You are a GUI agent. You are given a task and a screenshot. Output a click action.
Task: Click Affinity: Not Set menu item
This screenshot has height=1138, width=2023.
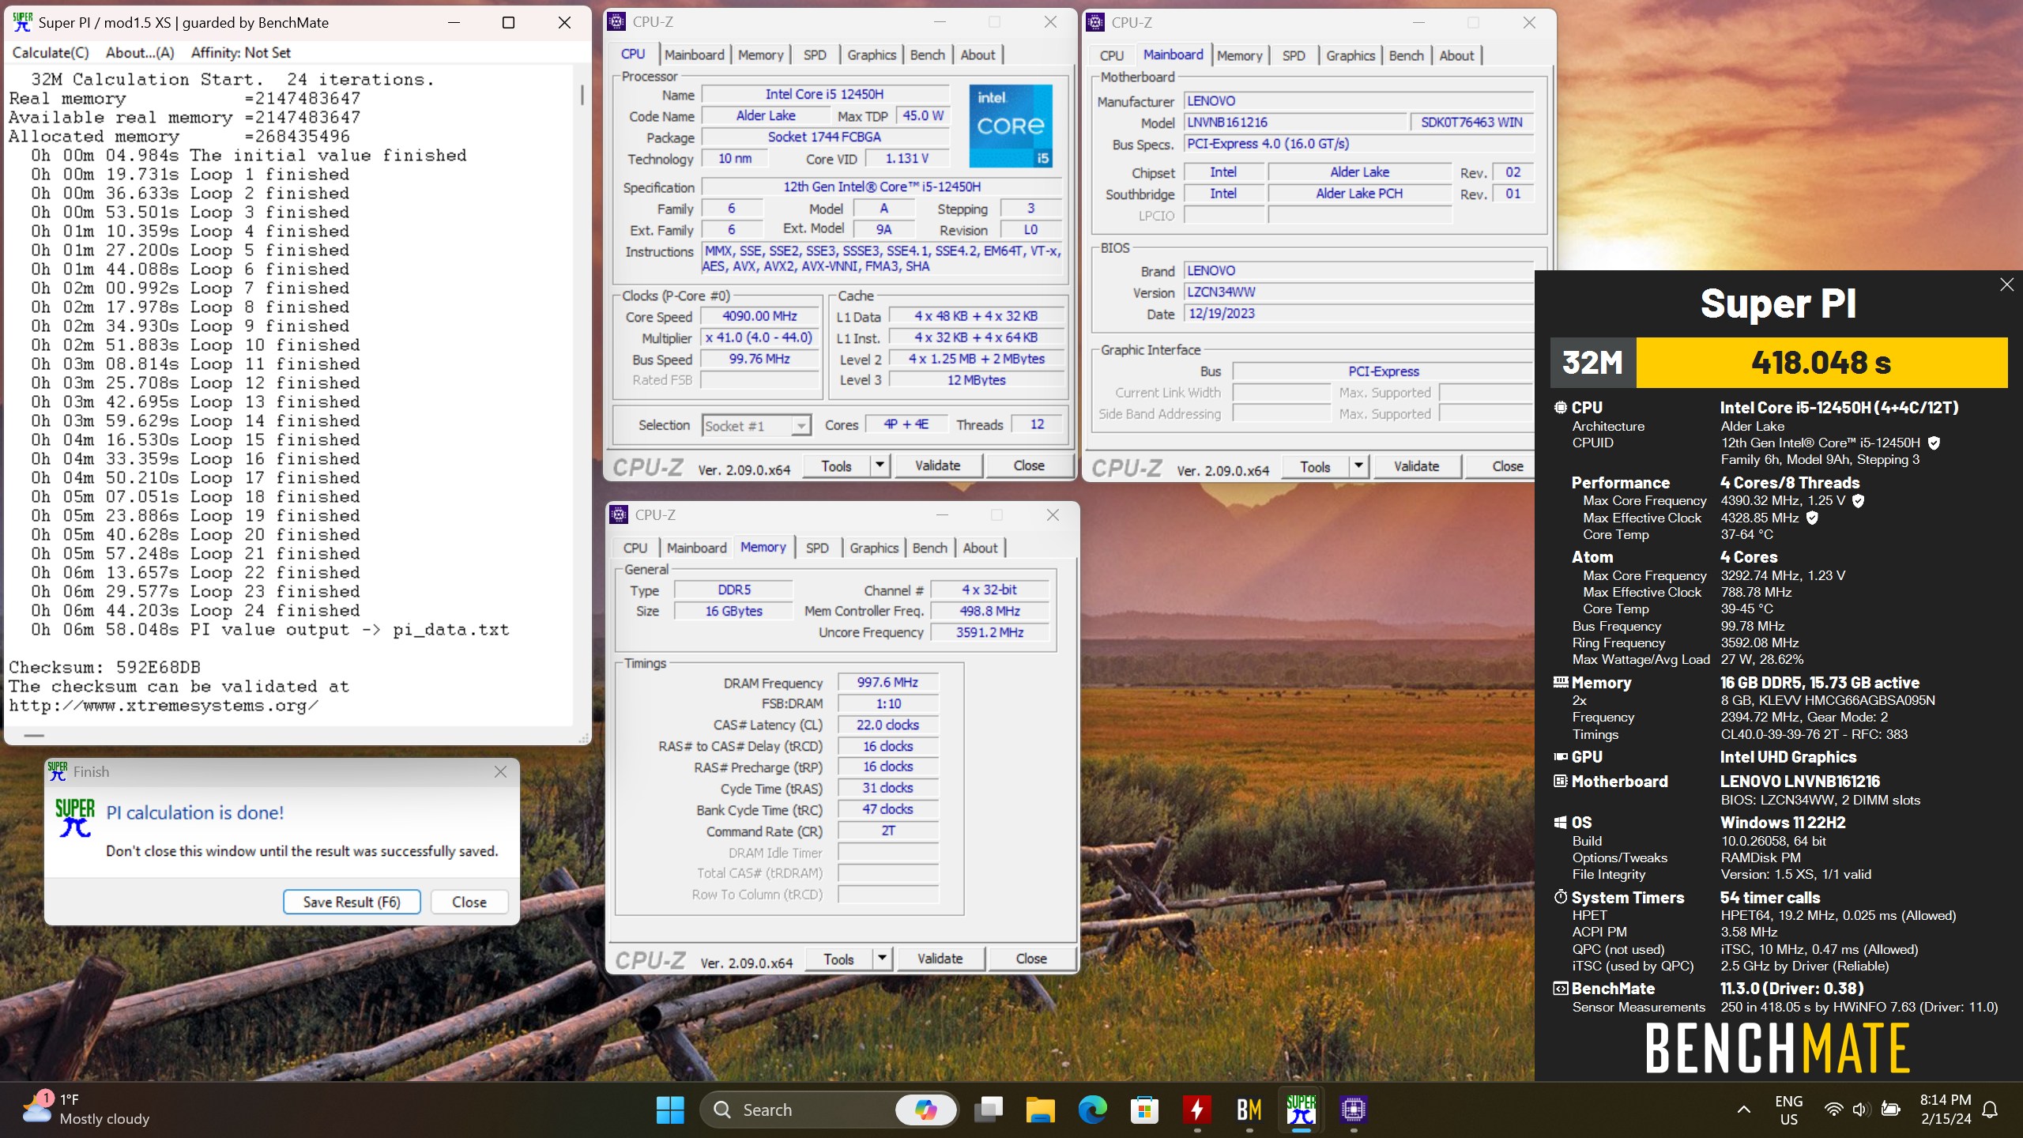click(x=241, y=53)
